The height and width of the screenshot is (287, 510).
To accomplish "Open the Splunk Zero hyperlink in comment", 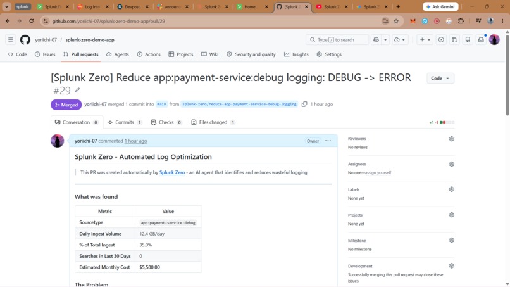I will coord(172,172).
